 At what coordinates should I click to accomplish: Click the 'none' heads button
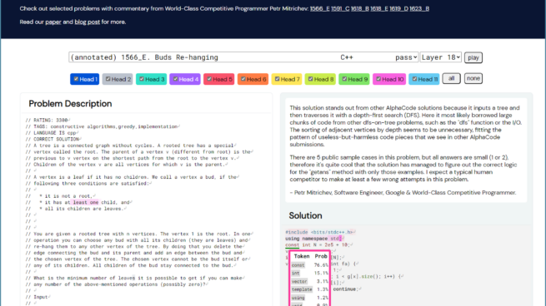point(473,78)
